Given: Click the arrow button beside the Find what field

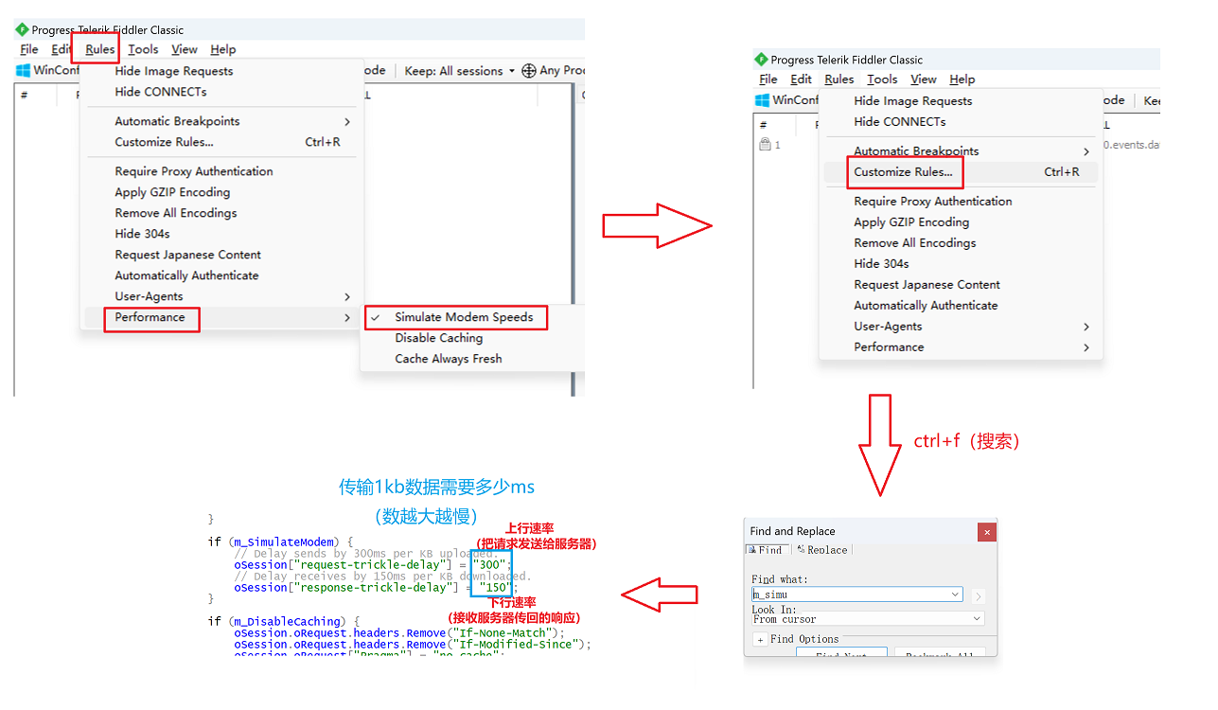Looking at the screenshot, I should coord(979,595).
